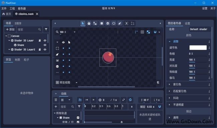The width and height of the screenshot is (217, 128).
Task: Open the zoom 100 % dropdown
Action: [74, 32]
